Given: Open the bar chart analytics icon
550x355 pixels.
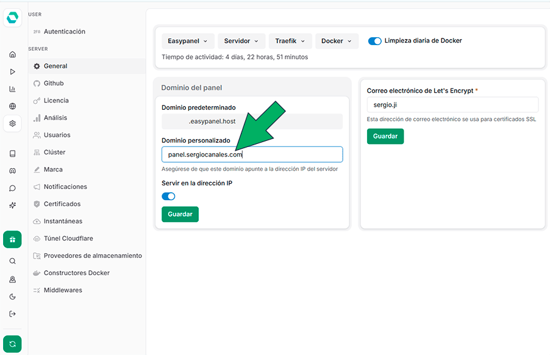Looking at the screenshot, I should point(12,89).
